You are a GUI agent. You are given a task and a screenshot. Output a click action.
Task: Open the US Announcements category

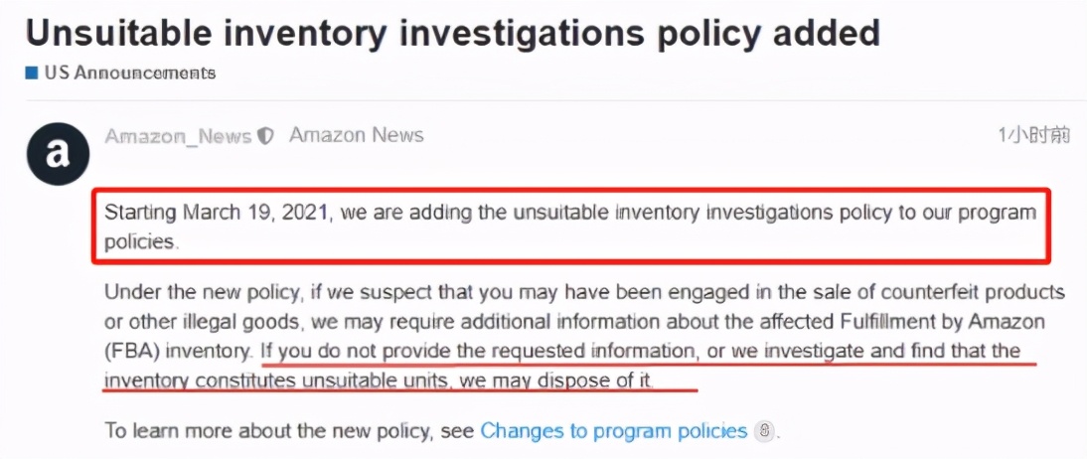coord(129,73)
